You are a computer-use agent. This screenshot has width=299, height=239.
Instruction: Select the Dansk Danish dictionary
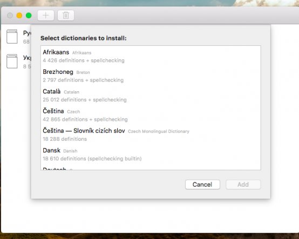(x=151, y=154)
